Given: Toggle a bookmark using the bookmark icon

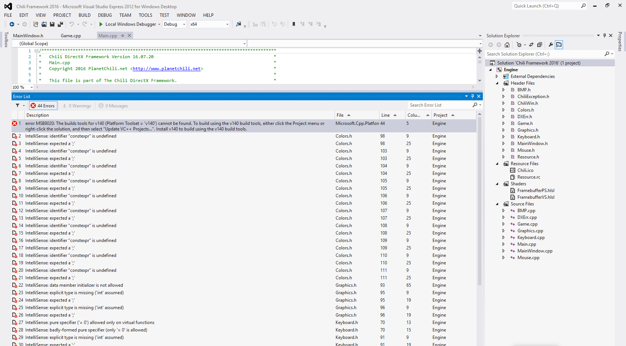Looking at the screenshot, I should point(294,24).
